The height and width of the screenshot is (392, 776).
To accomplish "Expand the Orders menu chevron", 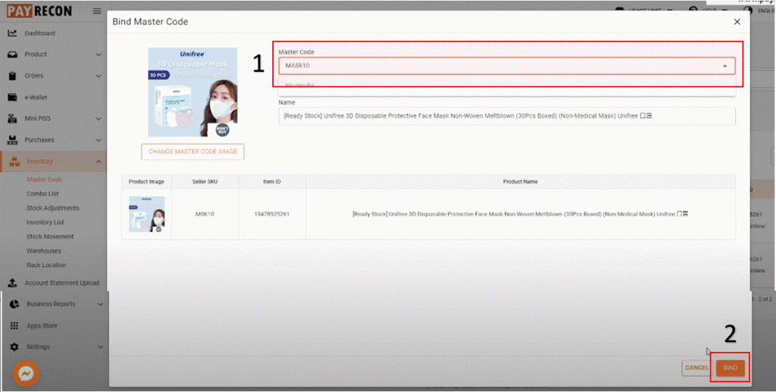I will point(98,76).
